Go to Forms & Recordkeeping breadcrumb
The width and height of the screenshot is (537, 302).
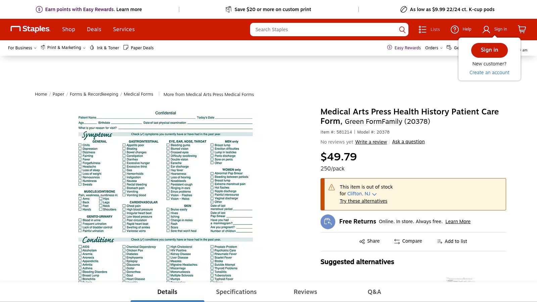pyautogui.click(x=94, y=94)
